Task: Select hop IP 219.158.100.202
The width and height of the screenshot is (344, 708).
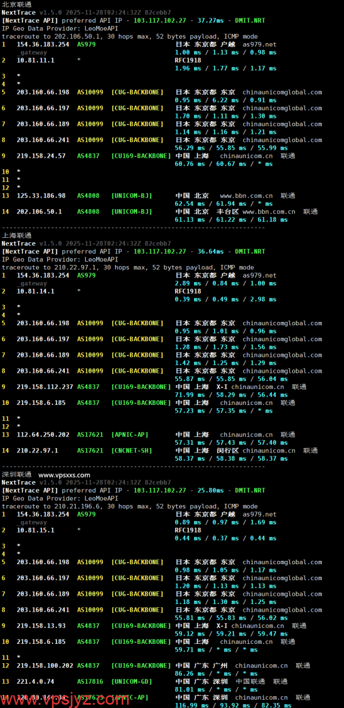Action: (45, 665)
